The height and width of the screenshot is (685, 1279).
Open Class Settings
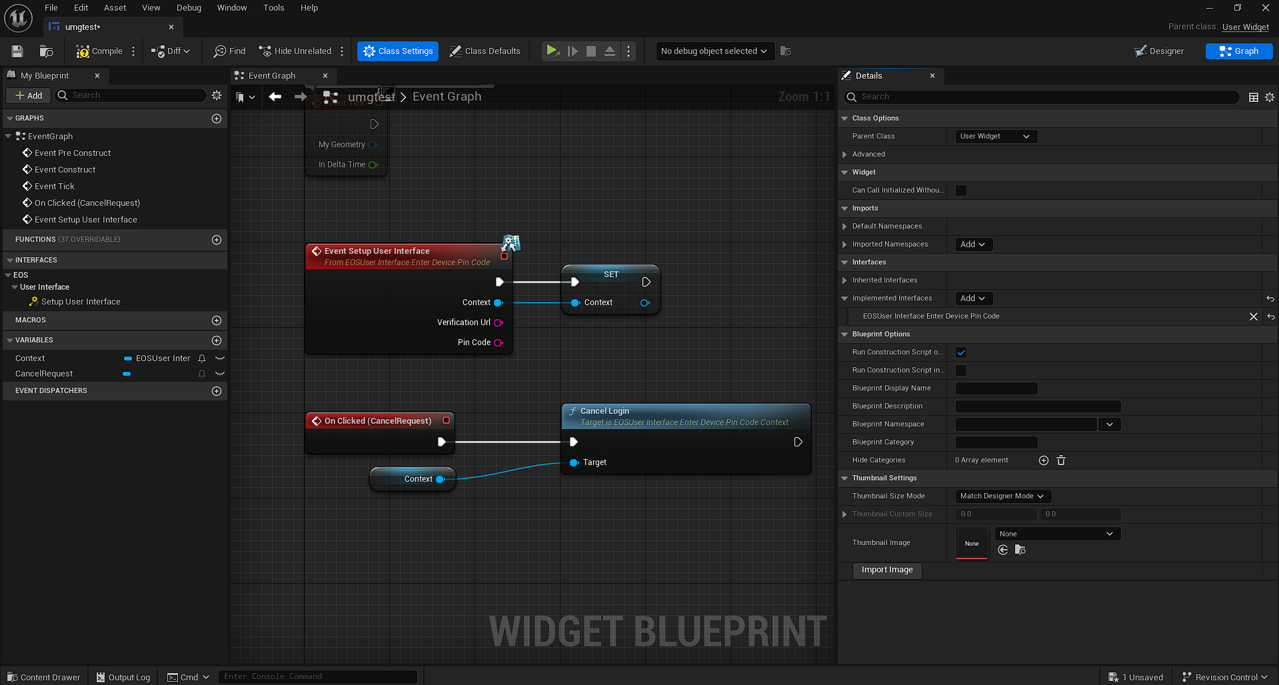(x=397, y=51)
